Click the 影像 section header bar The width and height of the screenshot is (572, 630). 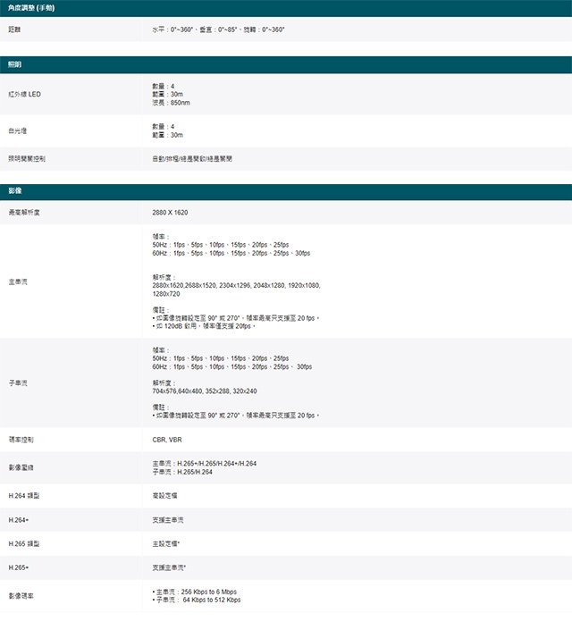[286, 192]
